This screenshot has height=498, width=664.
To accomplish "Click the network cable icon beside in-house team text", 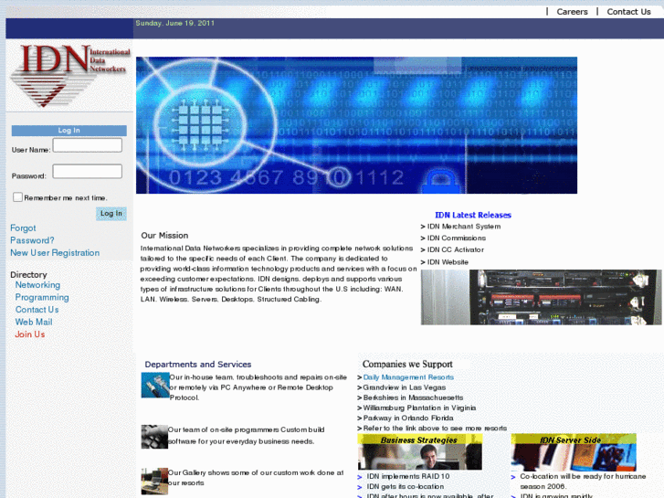I will coord(154,385).
